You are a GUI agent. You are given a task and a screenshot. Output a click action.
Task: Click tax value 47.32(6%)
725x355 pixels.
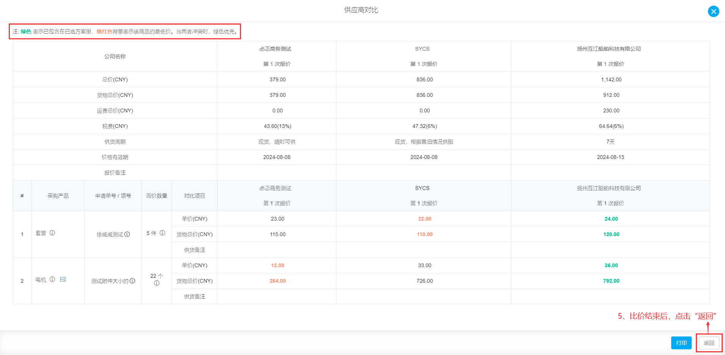pos(424,126)
